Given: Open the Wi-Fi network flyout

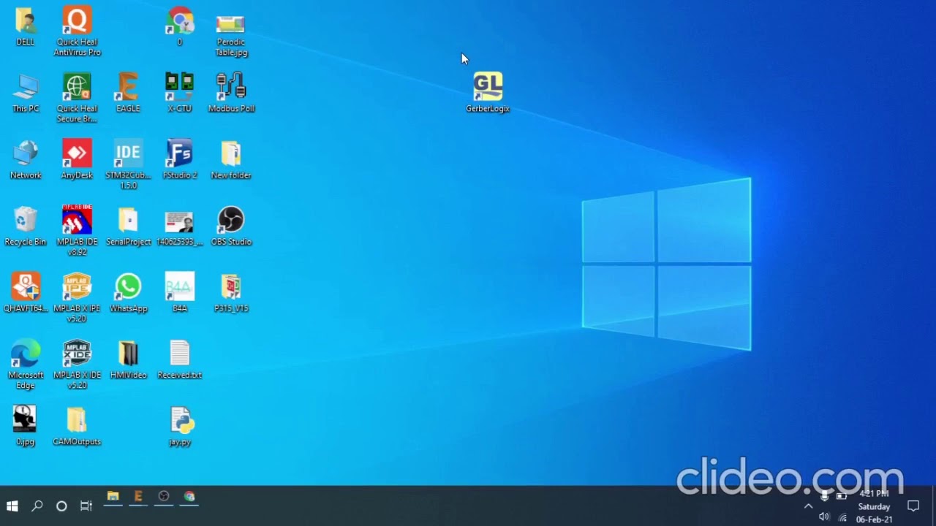Looking at the screenshot, I should click(842, 517).
